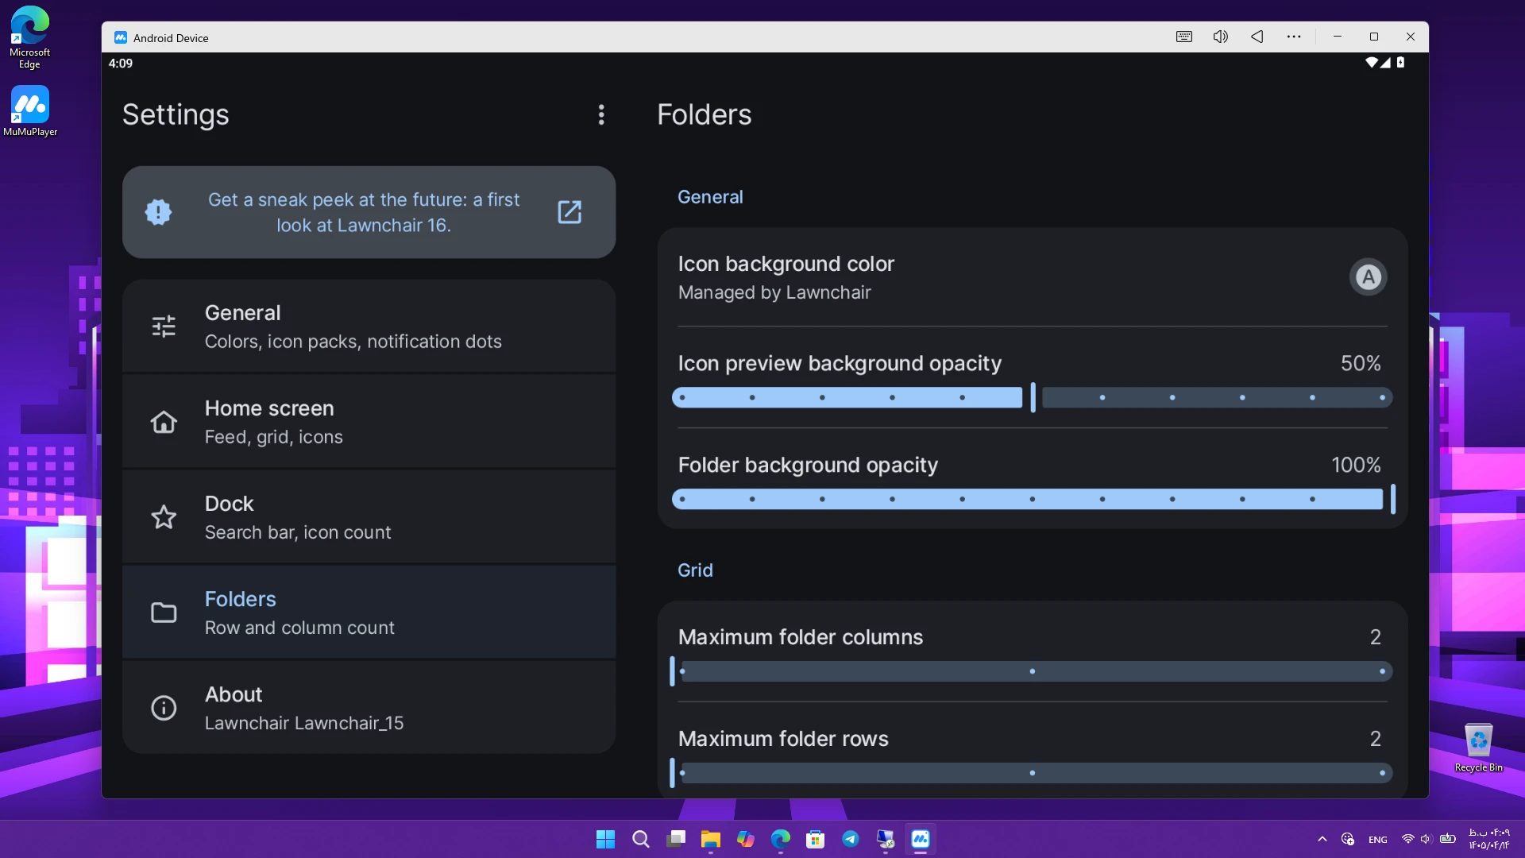Click the Home screen house icon
This screenshot has height=858, width=1525.
tap(164, 422)
